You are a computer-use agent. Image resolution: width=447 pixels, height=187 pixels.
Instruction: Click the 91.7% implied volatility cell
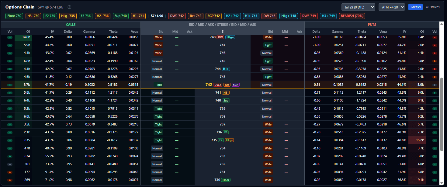pyautogui.click(x=49, y=172)
